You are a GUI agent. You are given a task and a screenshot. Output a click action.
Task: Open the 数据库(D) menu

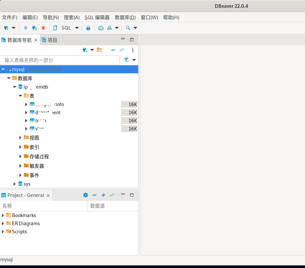(125, 18)
